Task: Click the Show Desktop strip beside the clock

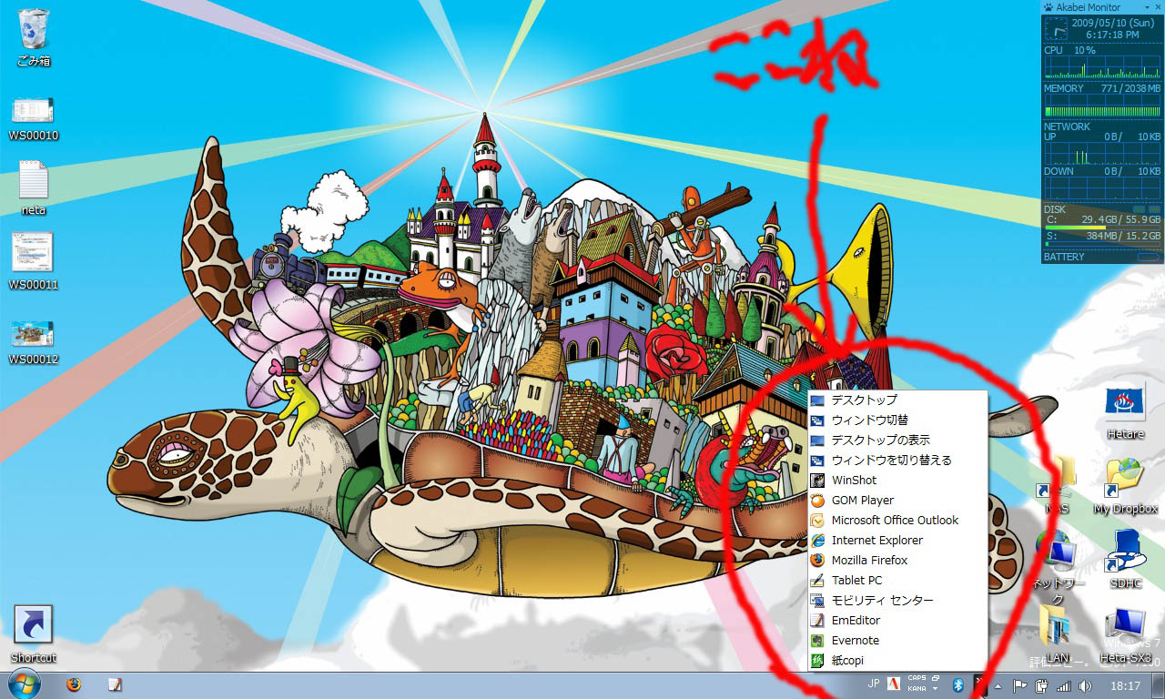Action: pyautogui.click(x=1159, y=685)
